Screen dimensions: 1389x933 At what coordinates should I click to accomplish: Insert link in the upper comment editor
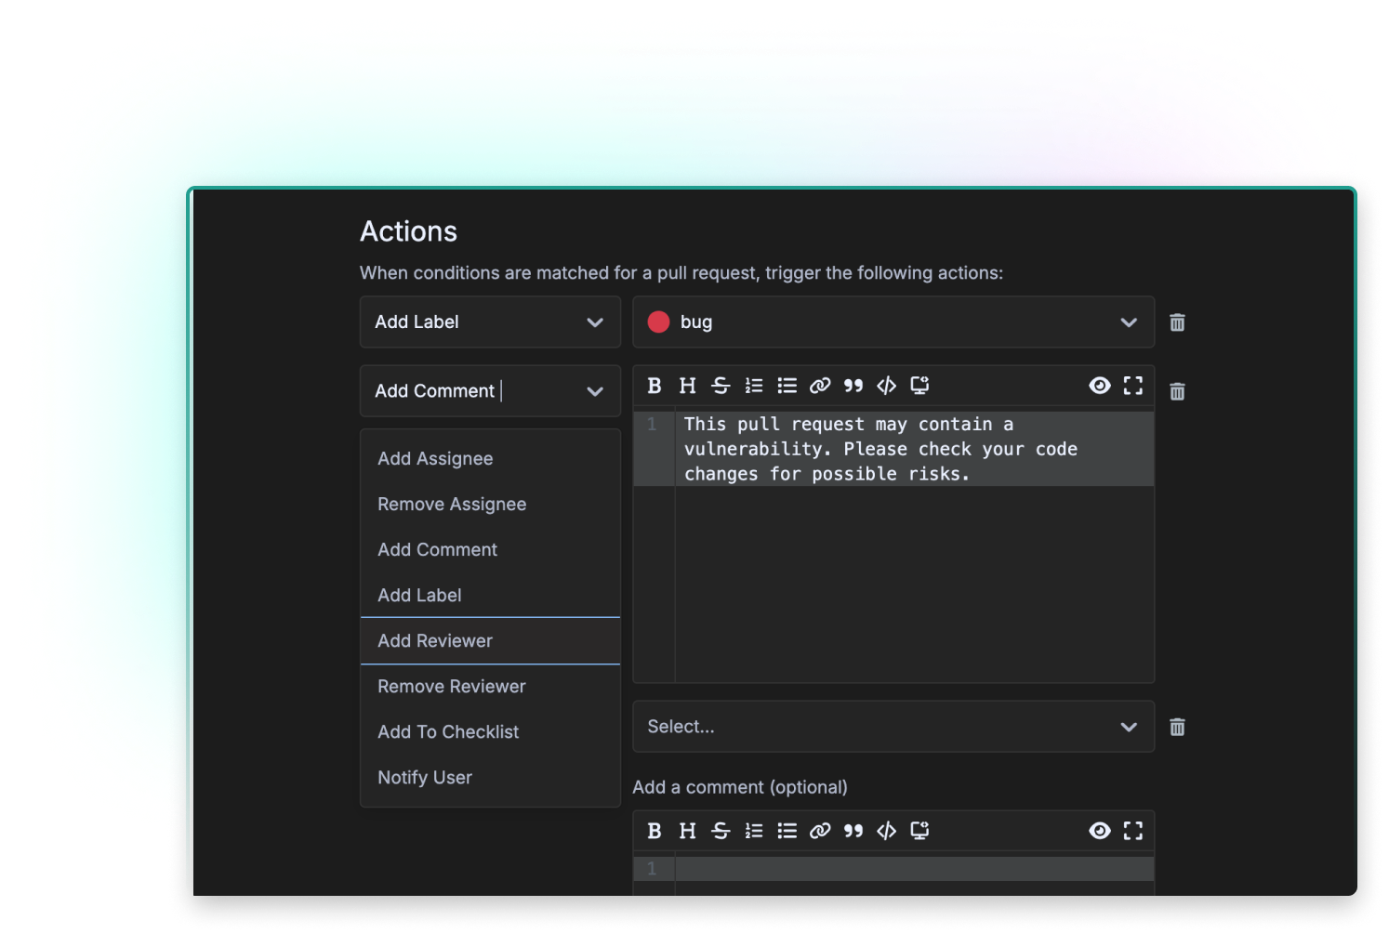point(820,386)
